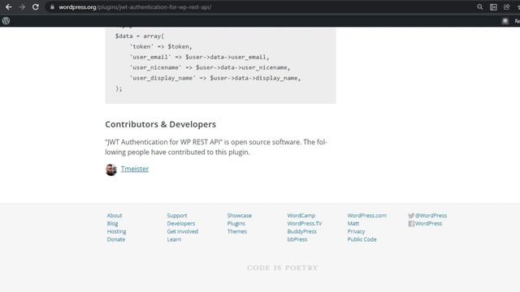
Task: Open the Tmeister contributor profile link
Action: pos(135,169)
